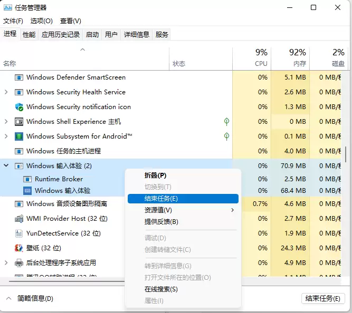
Task: Expand the Windows Security Health Service row
Action: point(6,92)
